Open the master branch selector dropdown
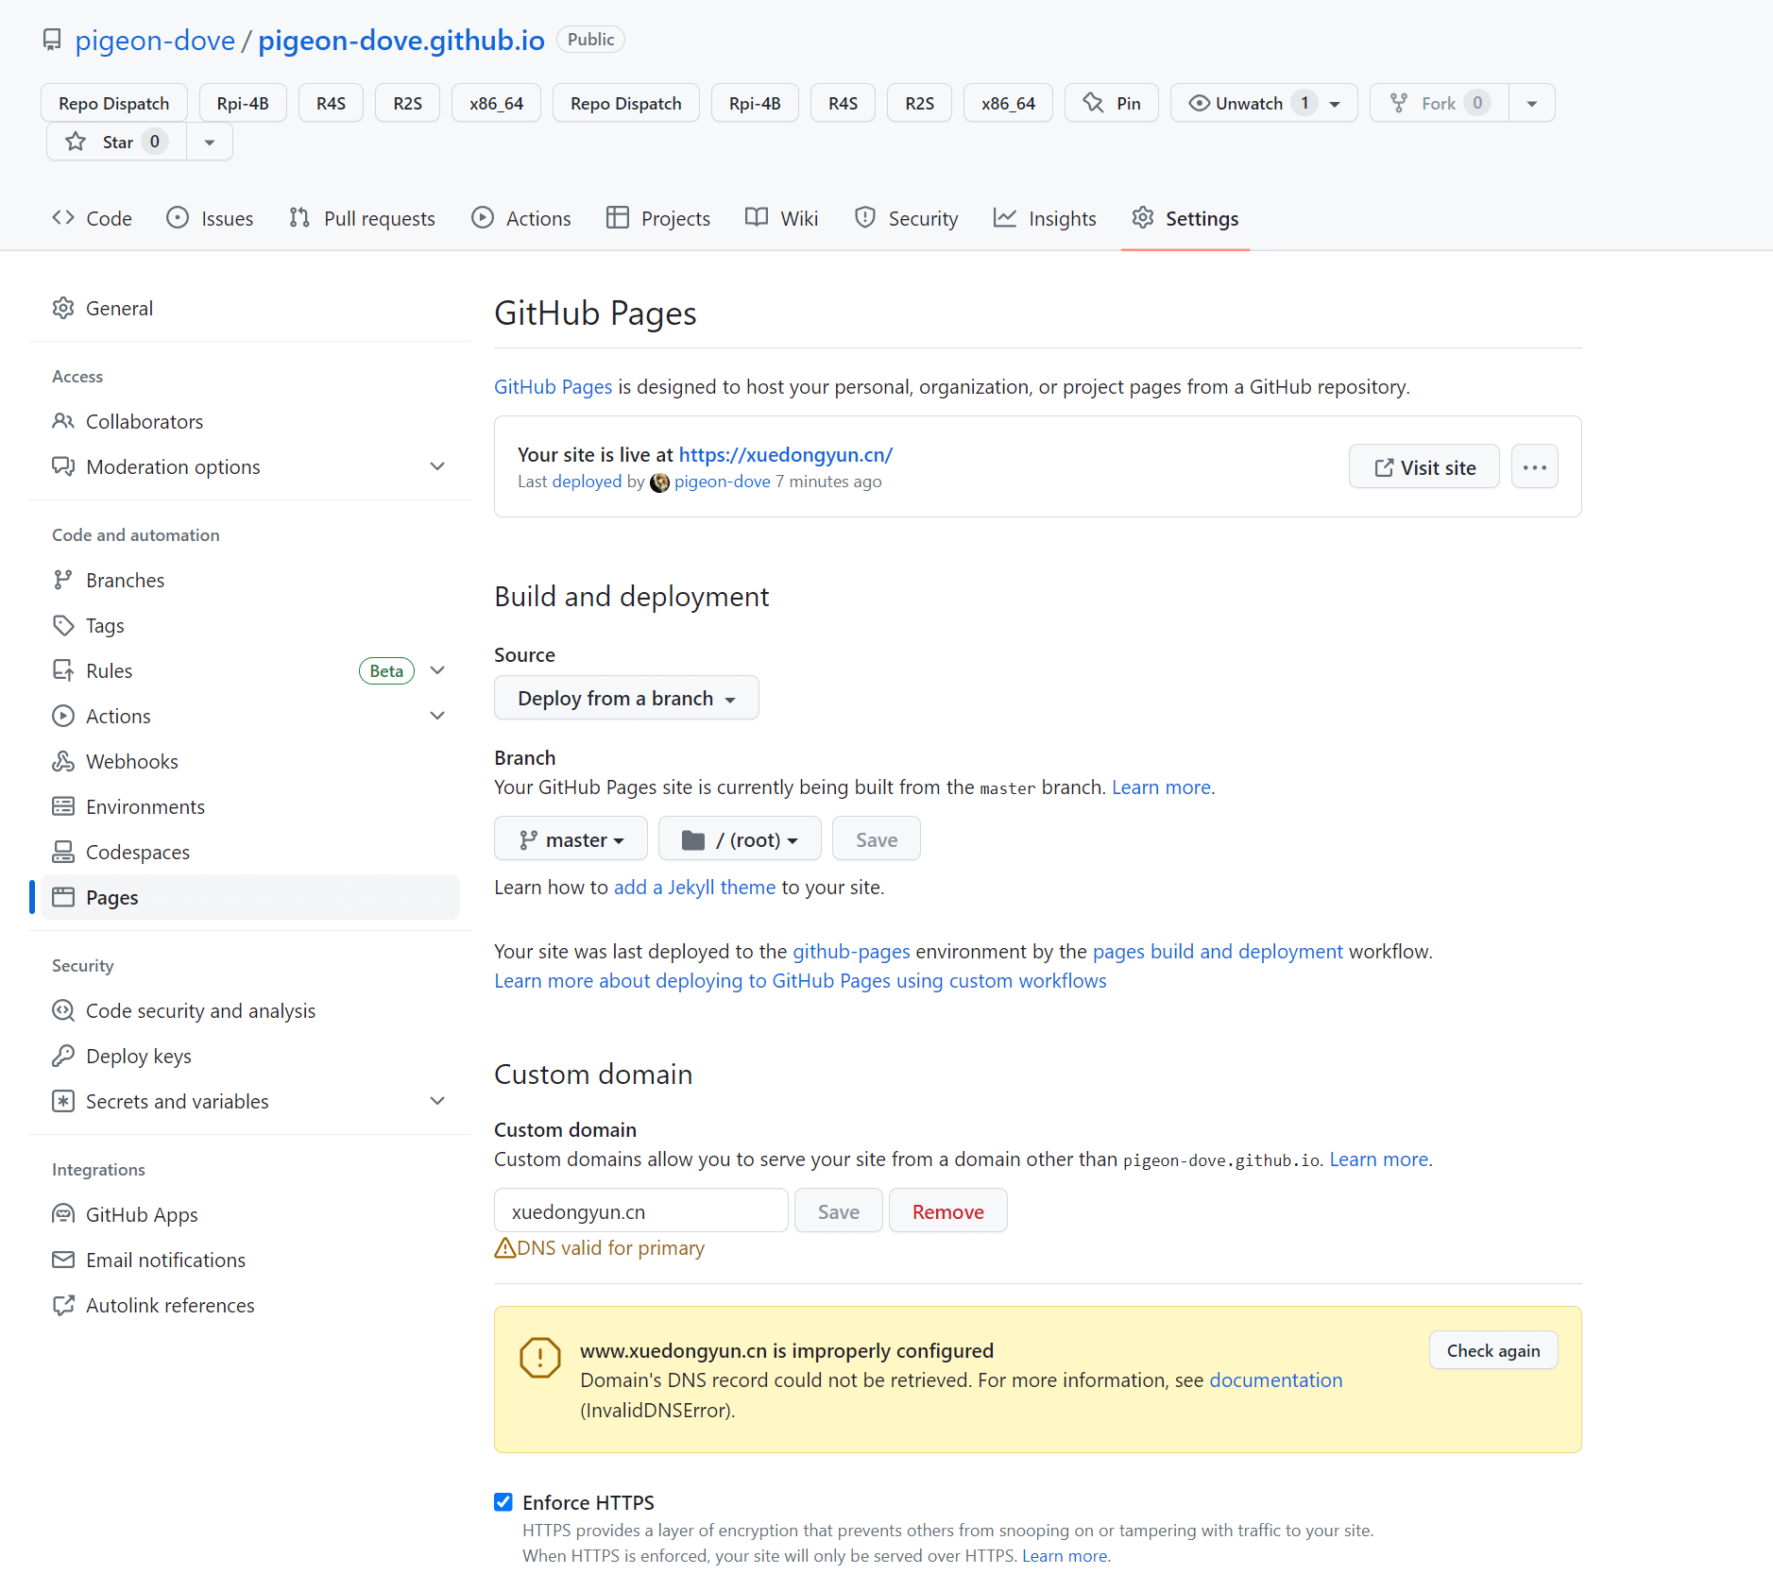This screenshot has height=1591, width=1773. click(x=571, y=839)
